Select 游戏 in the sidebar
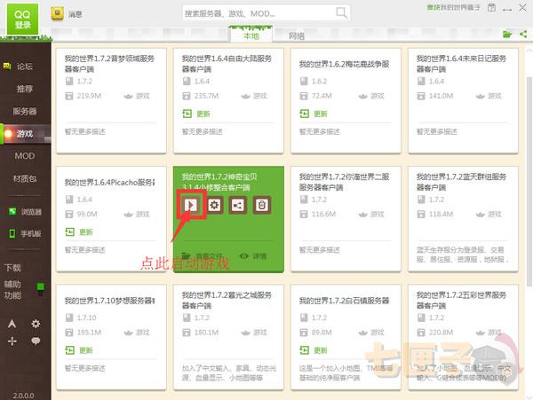The height and width of the screenshot is (400, 533). tap(26, 134)
